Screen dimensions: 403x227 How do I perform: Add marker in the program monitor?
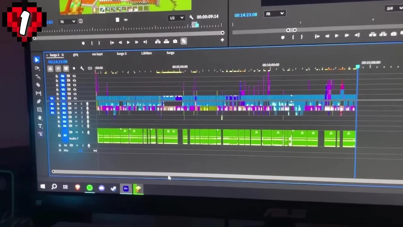[283, 38]
